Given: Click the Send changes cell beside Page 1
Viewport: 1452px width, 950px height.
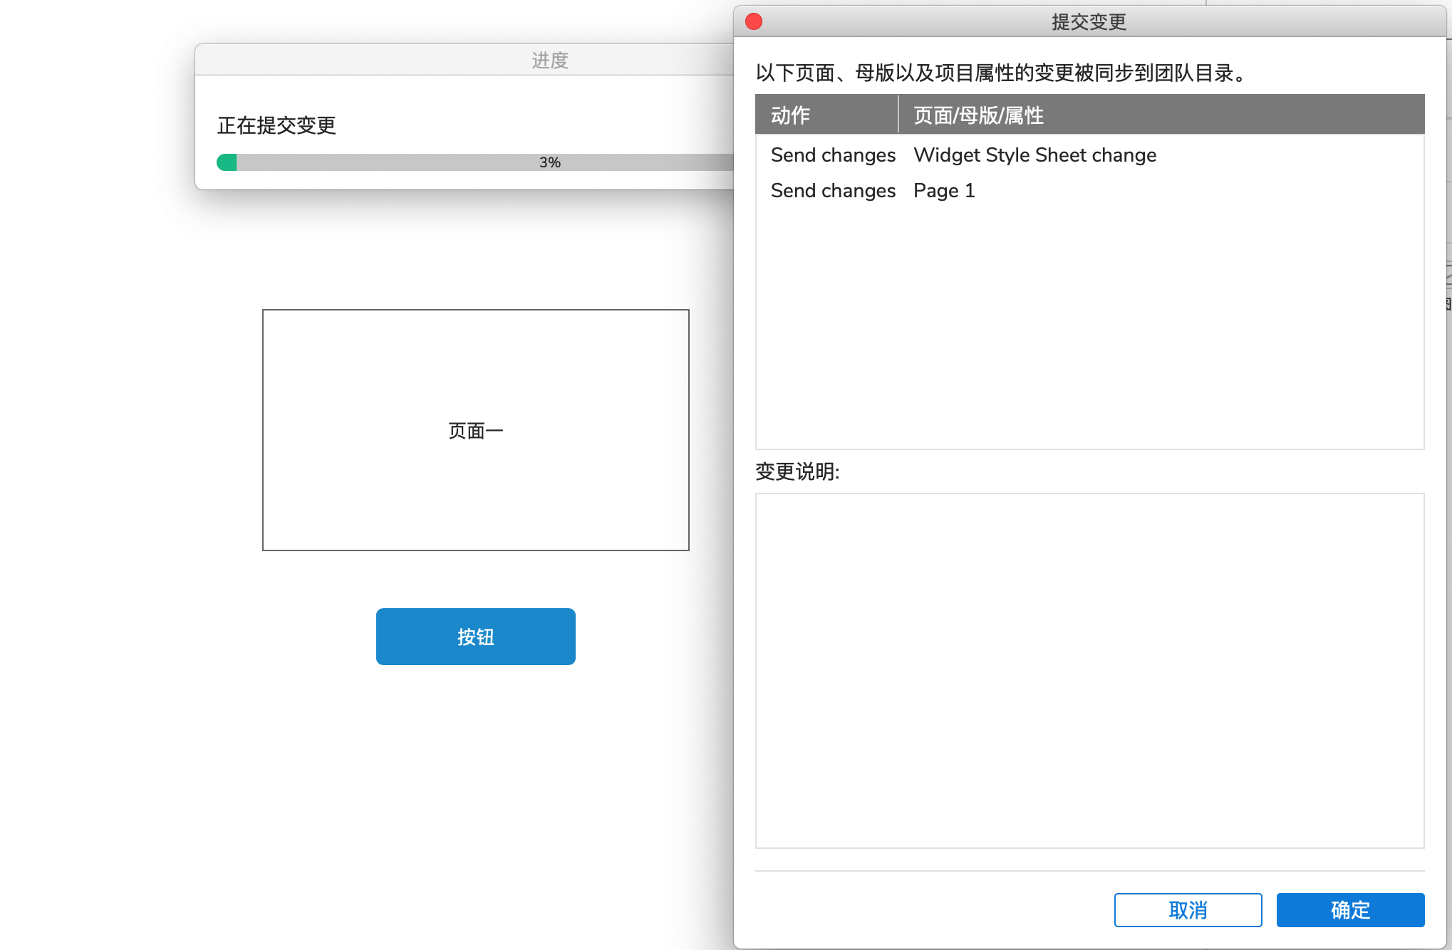Looking at the screenshot, I should (x=833, y=191).
